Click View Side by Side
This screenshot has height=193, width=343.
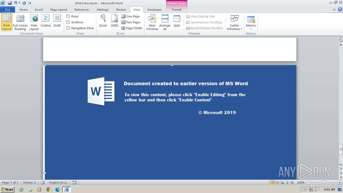coord(200,16)
